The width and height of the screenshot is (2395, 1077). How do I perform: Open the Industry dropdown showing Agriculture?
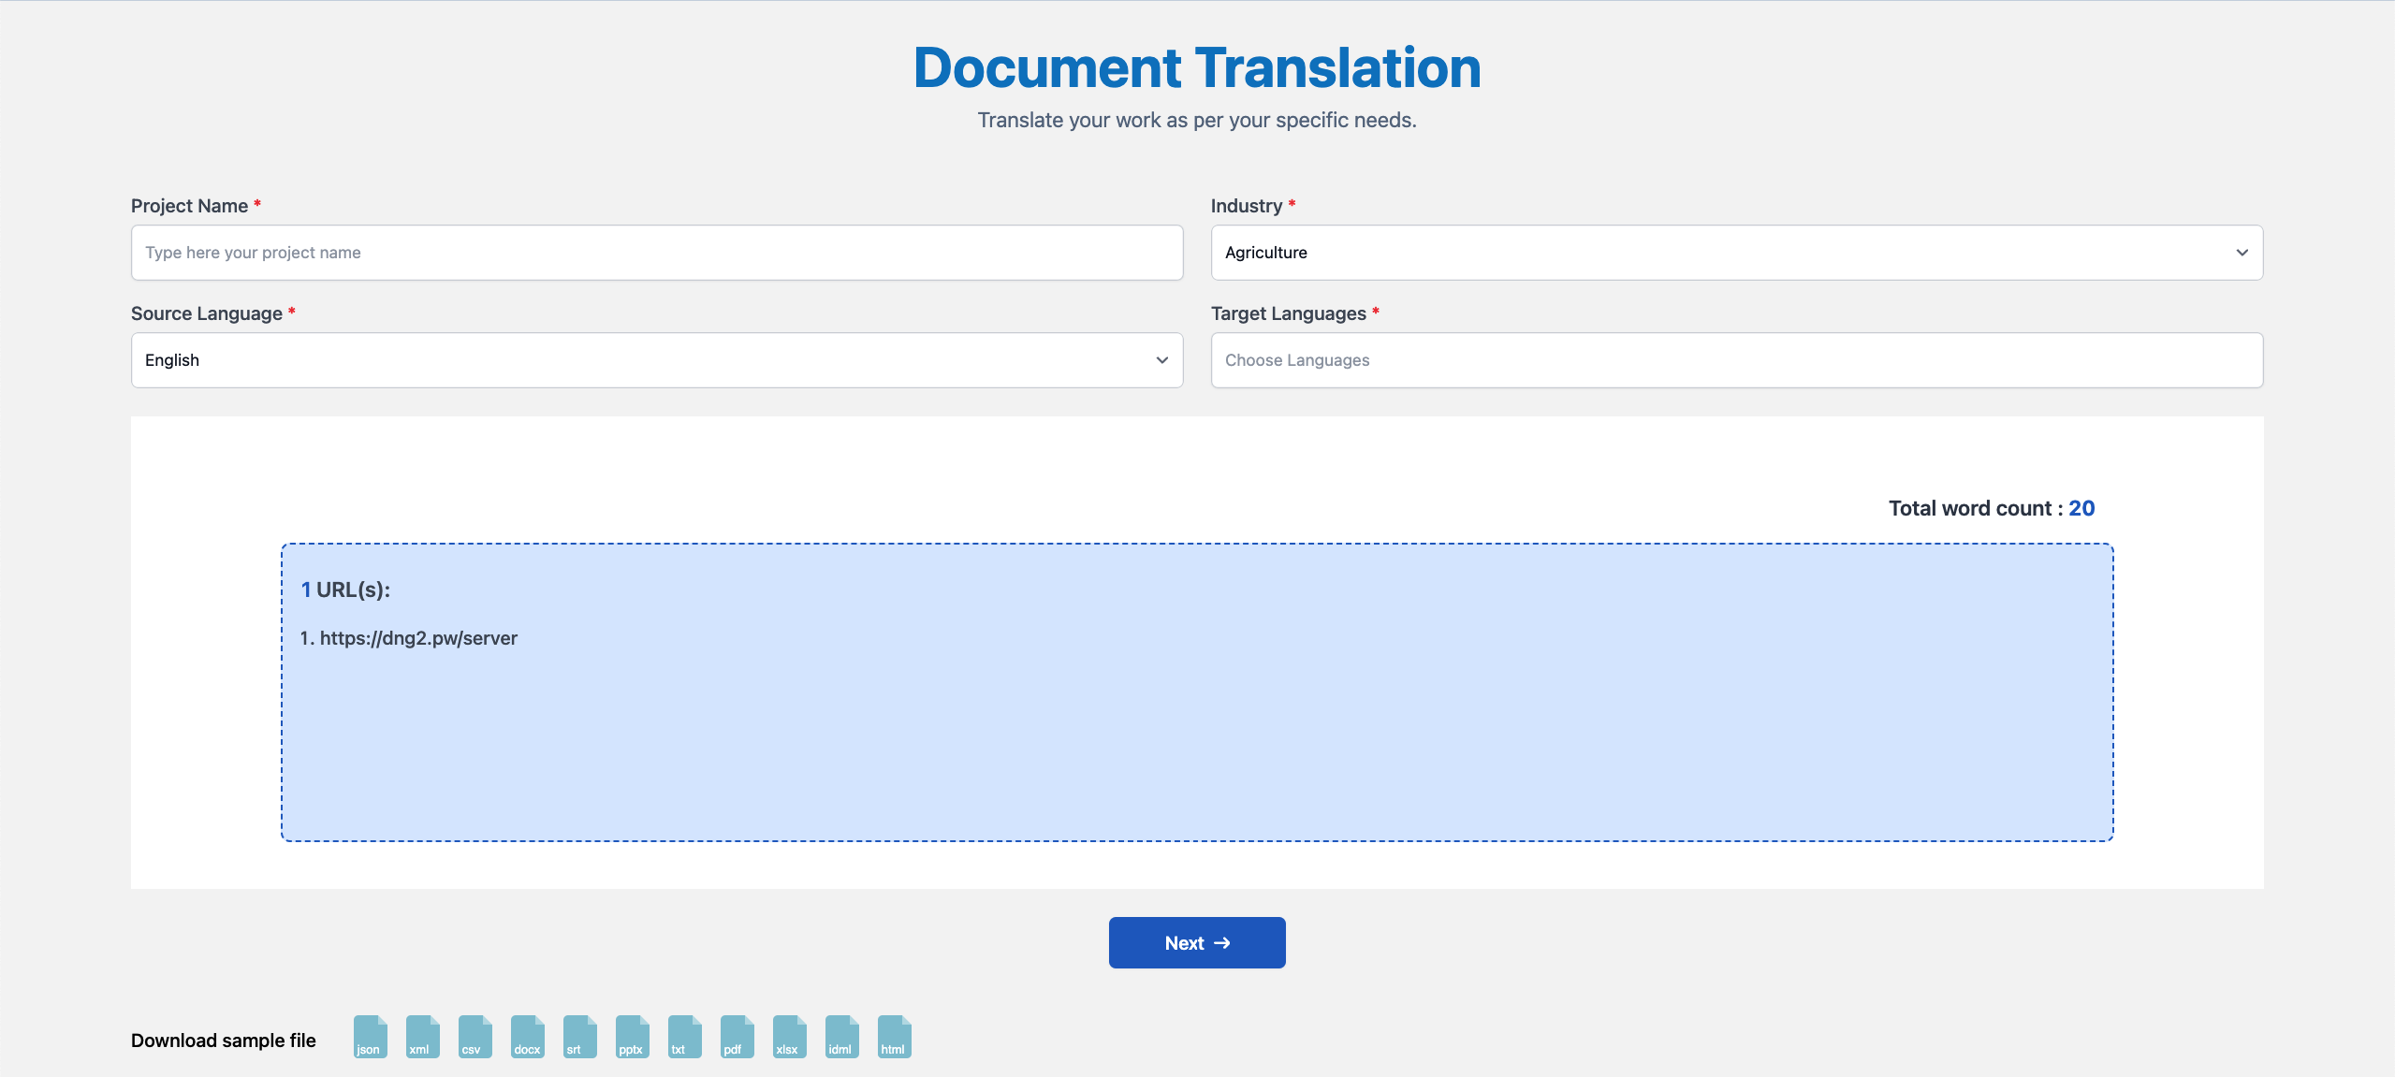click(x=1736, y=253)
